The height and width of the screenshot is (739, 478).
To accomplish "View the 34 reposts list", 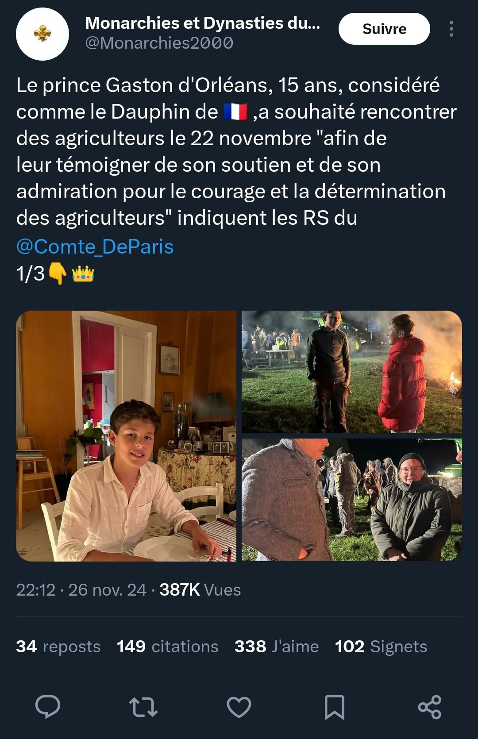I will point(58,647).
